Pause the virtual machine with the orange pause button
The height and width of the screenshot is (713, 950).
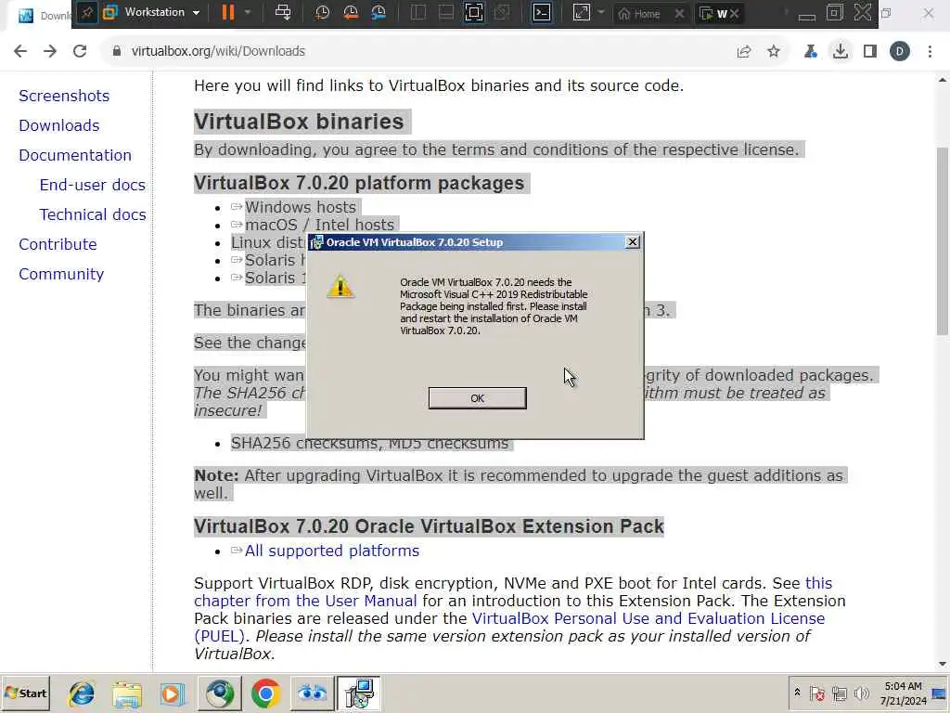[228, 12]
